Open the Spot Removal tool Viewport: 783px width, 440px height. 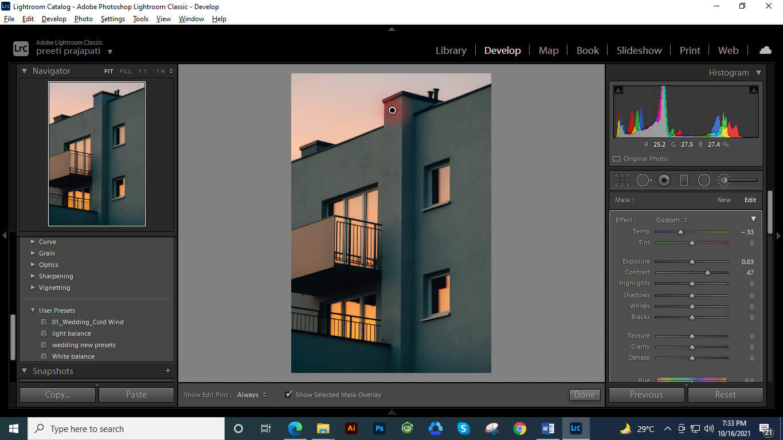tap(643, 180)
